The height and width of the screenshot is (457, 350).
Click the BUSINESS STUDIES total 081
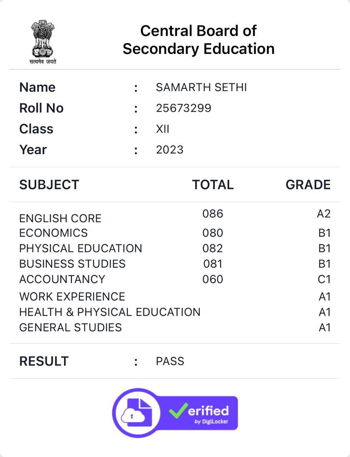click(x=213, y=264)
